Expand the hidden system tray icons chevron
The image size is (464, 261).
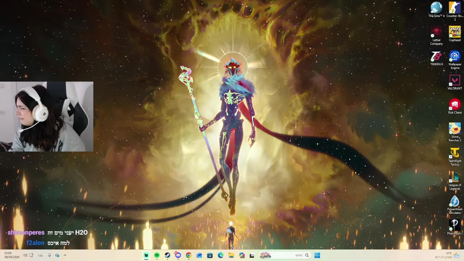pyautogui.click(x=65, y=255)
